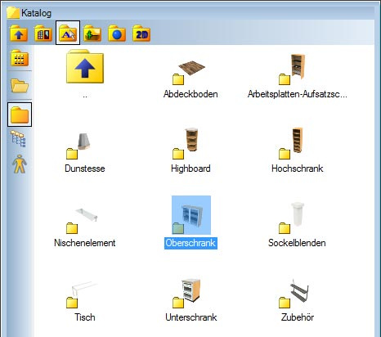The width and height of the screenshot is (381, 337).
Task: Click the yellow person figure icon
Action: pos(20,164)
